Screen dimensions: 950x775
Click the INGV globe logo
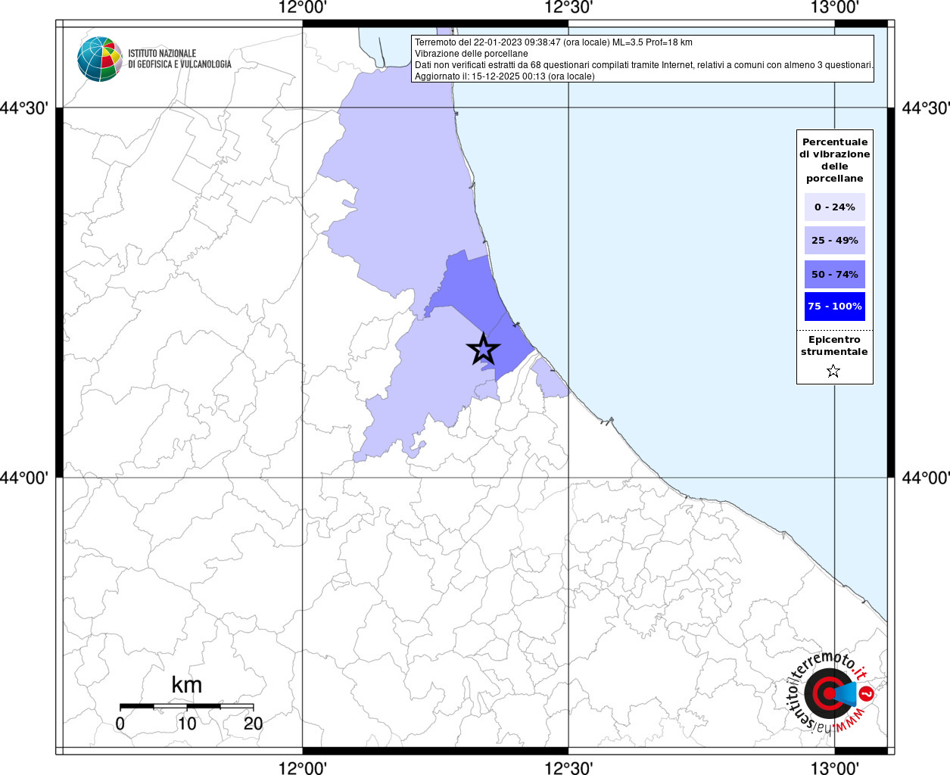click(x=99, y=59)
